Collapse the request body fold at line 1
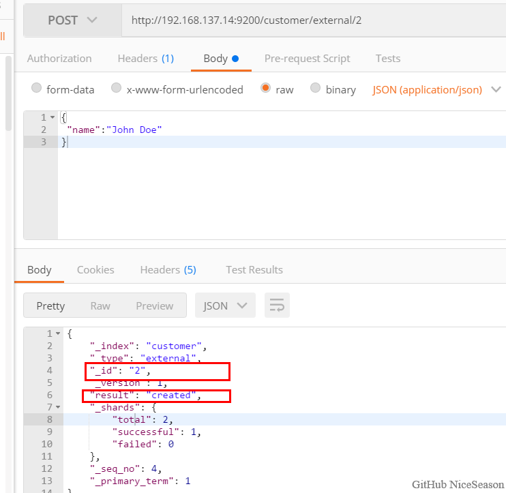This screenshot has width=506, height=493. coord(53,117)
